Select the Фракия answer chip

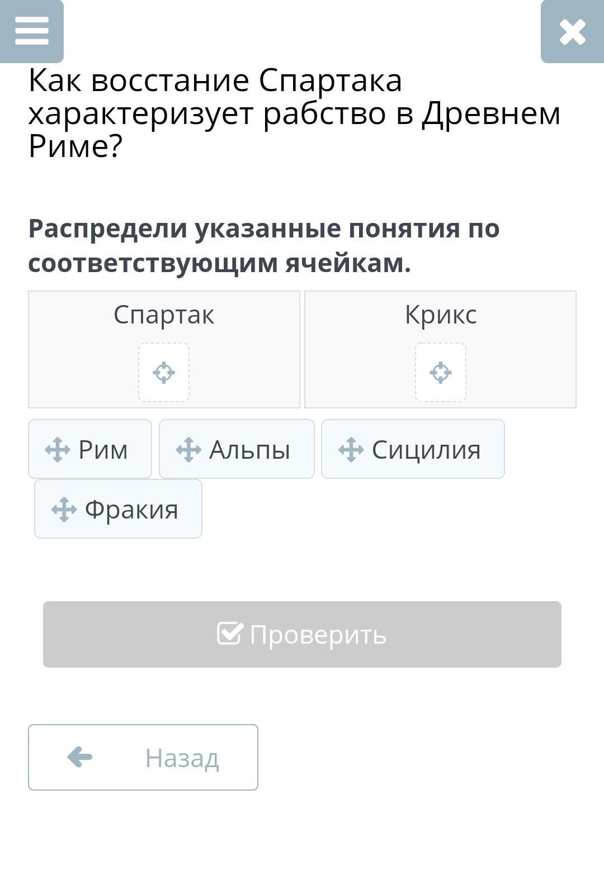point(118,509)
